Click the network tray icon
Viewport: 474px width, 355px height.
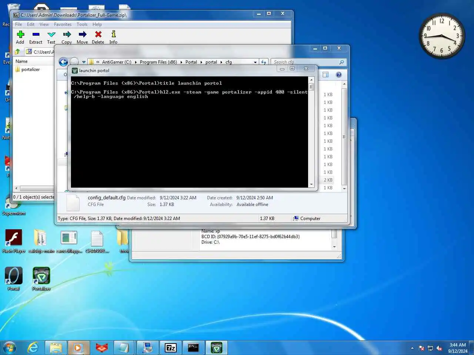point(430,348)
